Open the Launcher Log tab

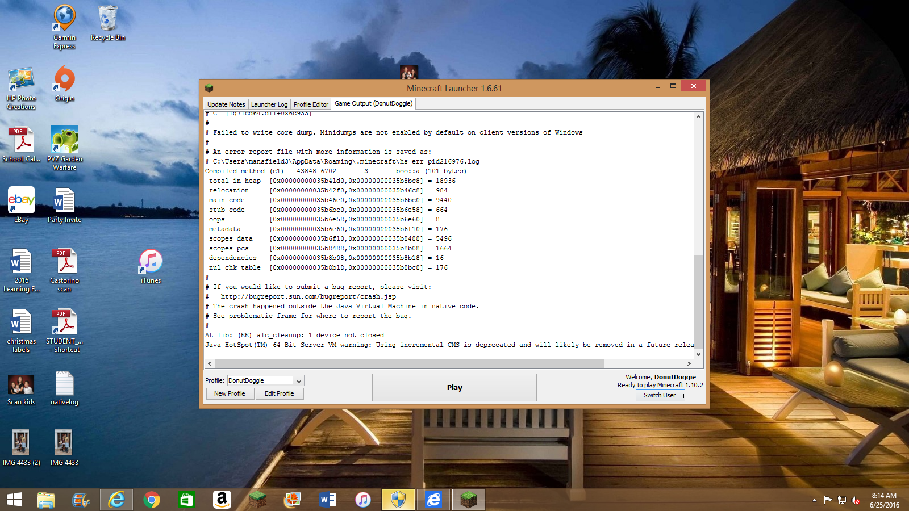tap(269, 104)
